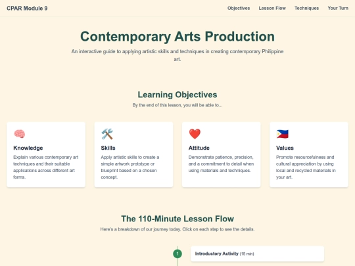The image size is (355, 266).
Task: Click the Learning Objectives section heading
Action: [x=177, y=95]
